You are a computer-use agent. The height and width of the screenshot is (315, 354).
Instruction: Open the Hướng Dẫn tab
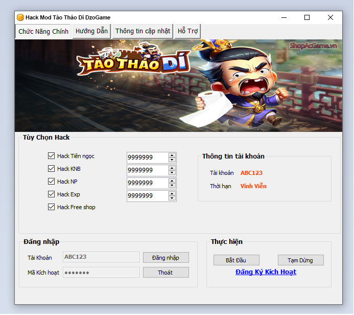91,31
